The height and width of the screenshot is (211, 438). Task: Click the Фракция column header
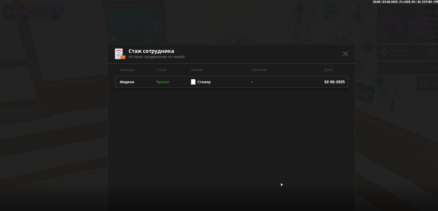(x=127, y=70)
